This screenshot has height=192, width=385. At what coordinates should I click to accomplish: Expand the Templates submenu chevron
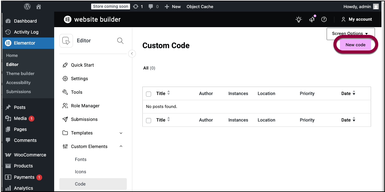[121, 133]
